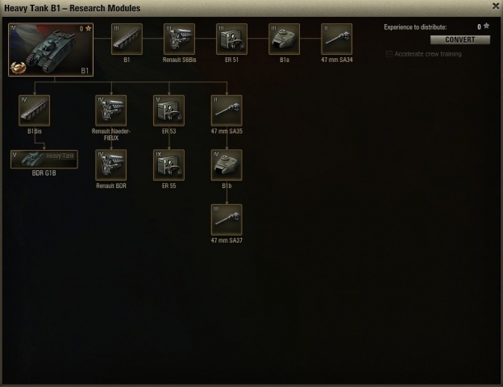This screenshot has height=387, width=503.
Task: Click the '47 mm SA34' label text
Action: click(x=337, y=60)
